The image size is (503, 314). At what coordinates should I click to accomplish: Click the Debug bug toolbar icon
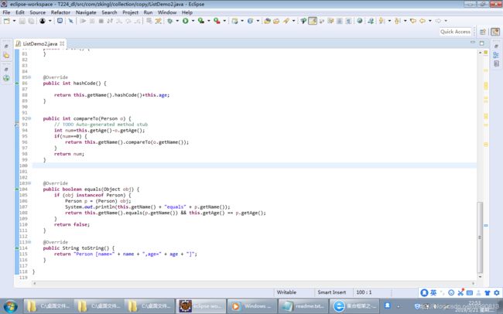[x=169, y=21]
